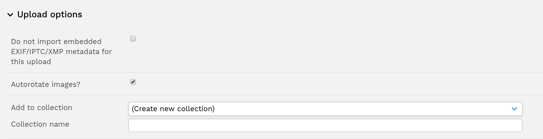Uncheck the Autorotate images checkbox
543x139 pixels.
click(x=133, y=82)
